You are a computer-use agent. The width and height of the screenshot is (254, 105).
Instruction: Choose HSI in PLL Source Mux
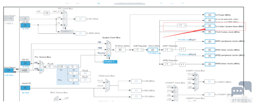[41, 64]
